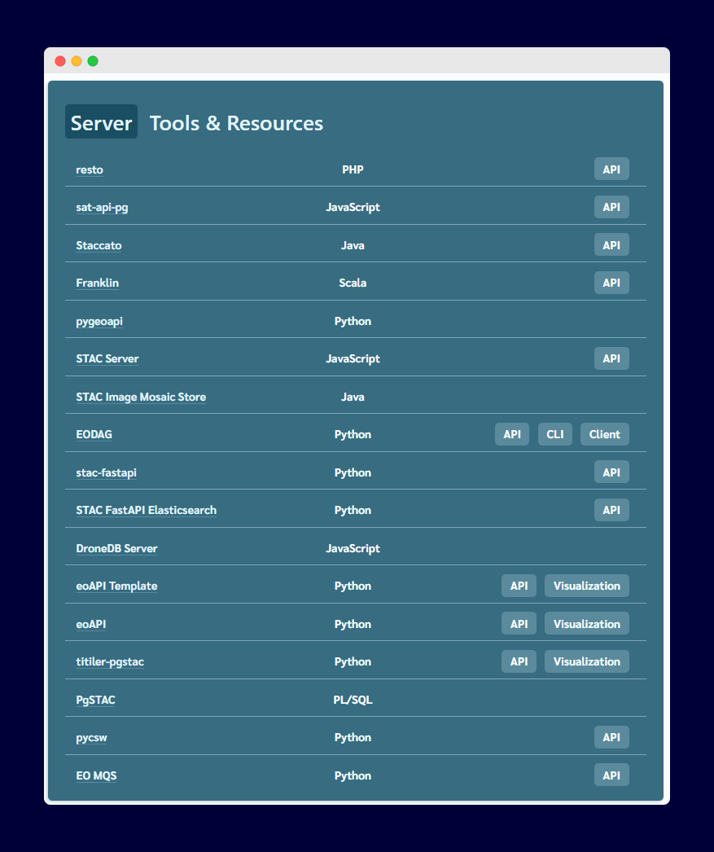Open the resto project link
The image size is (714, 852).
click(90, 169)
